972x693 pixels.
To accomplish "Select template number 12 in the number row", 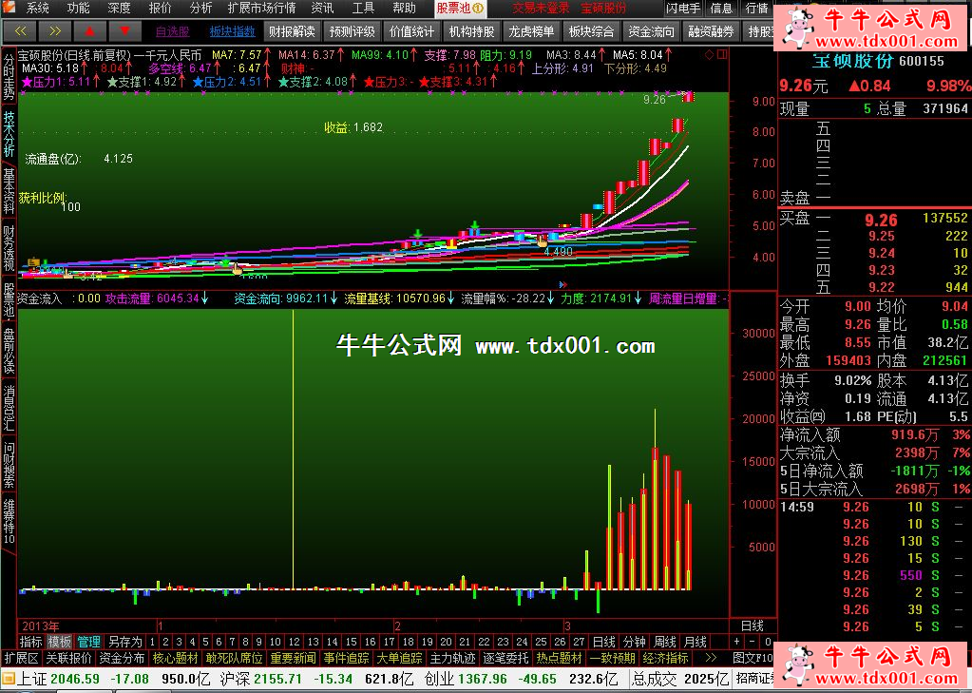I will click(x=295, y=642).
